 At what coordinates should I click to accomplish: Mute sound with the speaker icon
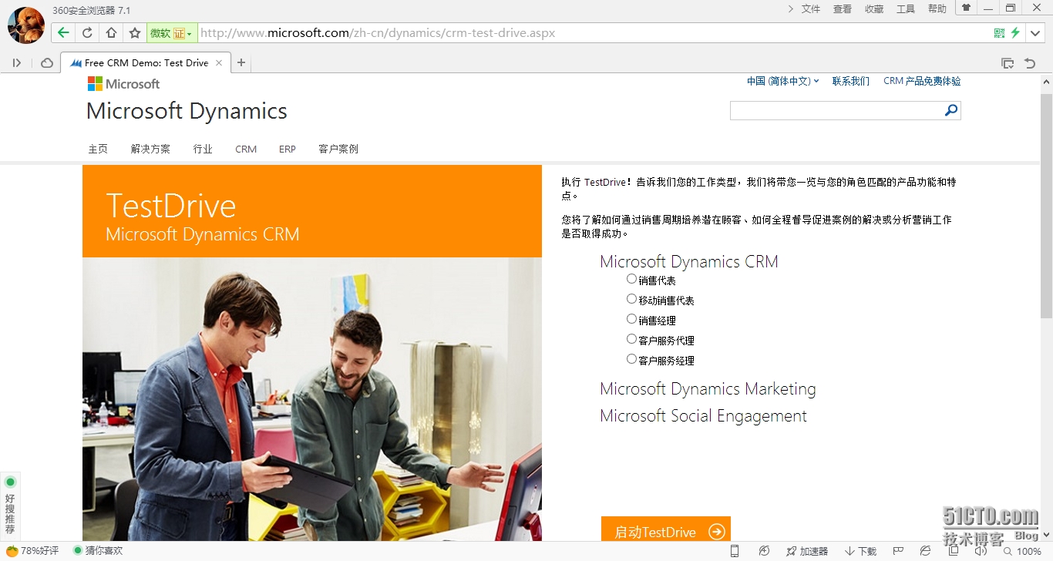(980, 551)
